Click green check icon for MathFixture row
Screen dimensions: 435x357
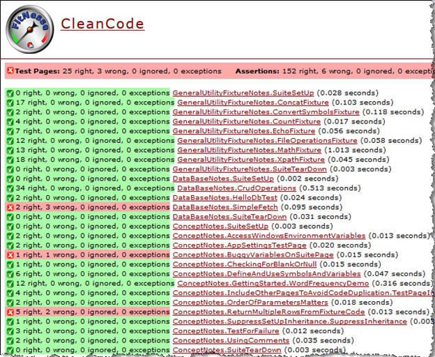(10, 151)
